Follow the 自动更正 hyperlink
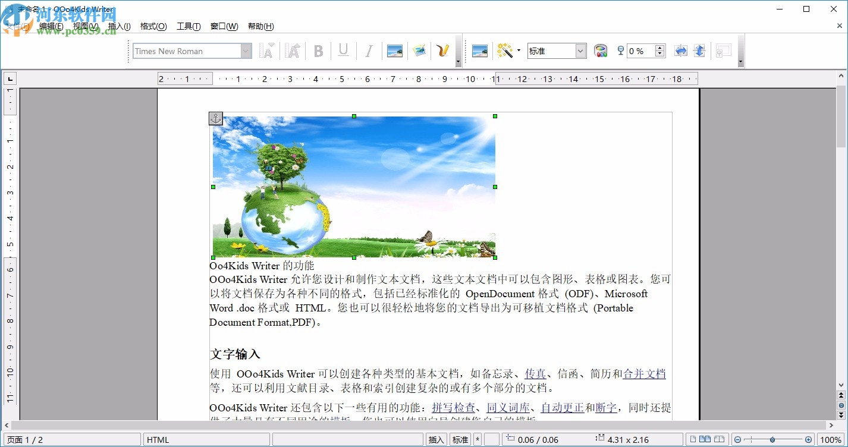Viewport: 848px width, 447px height. tap(562, 408)
